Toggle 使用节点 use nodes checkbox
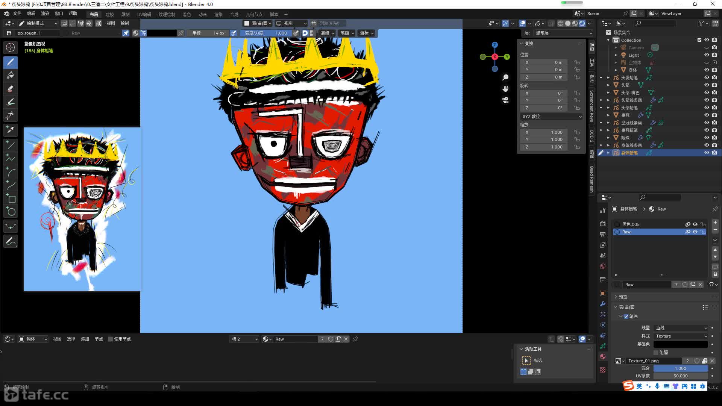 pos(111,339)
